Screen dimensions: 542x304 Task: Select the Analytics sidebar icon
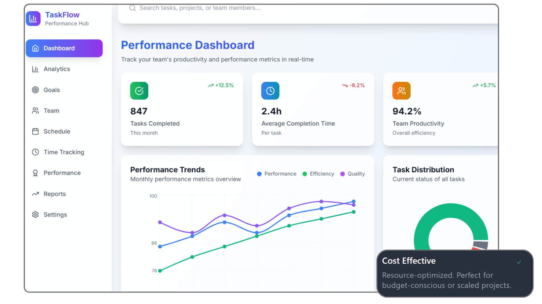pyautogui.click(x=35, y=69)
